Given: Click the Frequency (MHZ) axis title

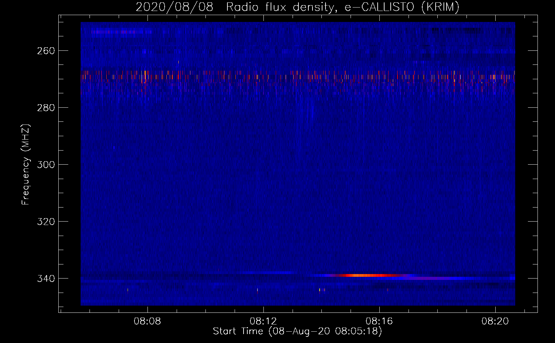Looking at the screenshot, I should tap(26, 165).
